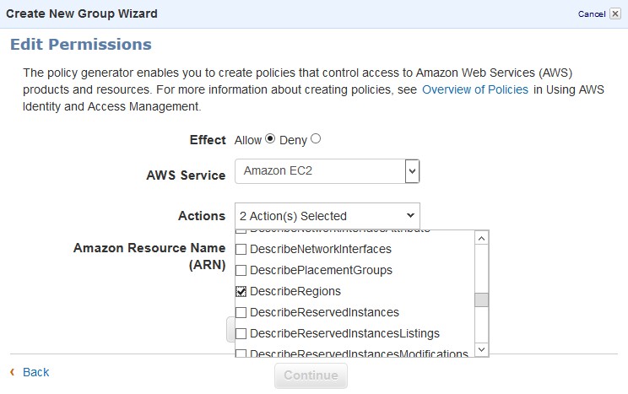Viewport: 628px width, 394px height.
Task: Enable the DescribePlacementGroups checkbox
Action: pos(241,271)
